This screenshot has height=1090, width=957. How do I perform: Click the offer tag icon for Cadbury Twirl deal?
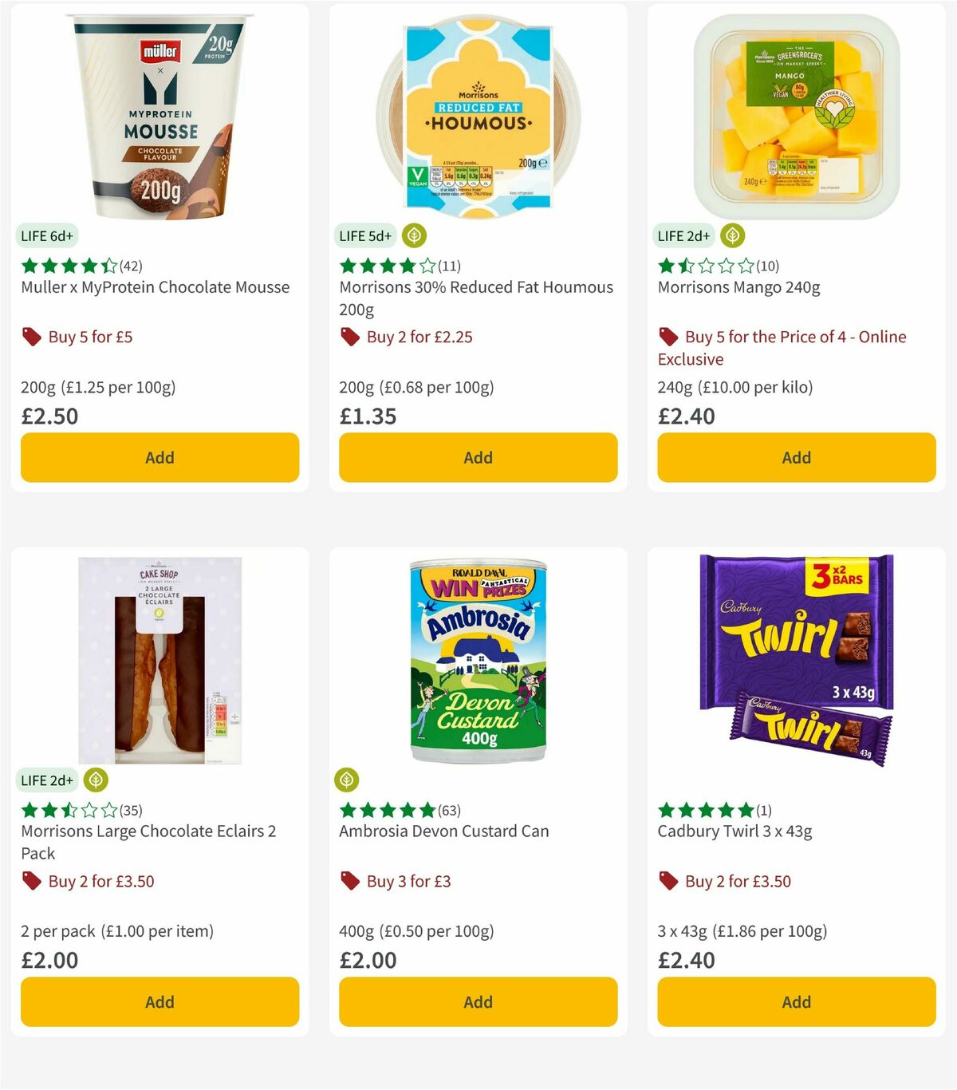pos(668,882)
